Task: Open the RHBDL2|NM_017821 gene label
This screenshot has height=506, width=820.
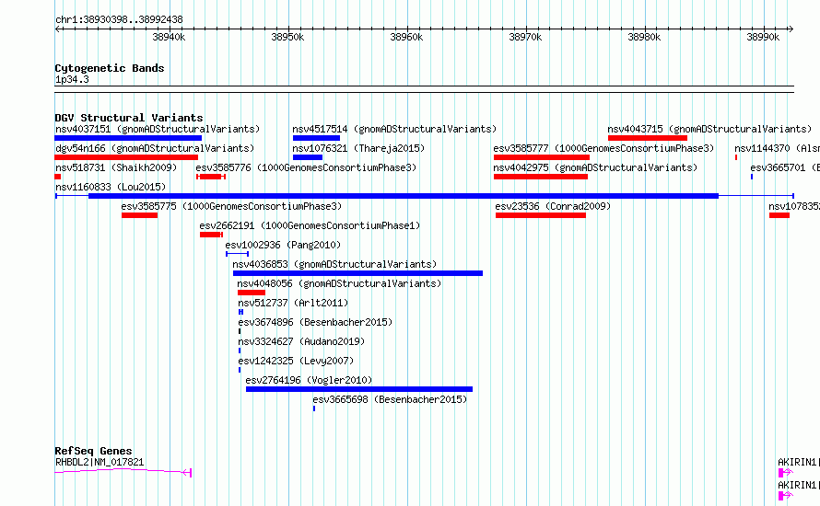Action: pos(100,462)
